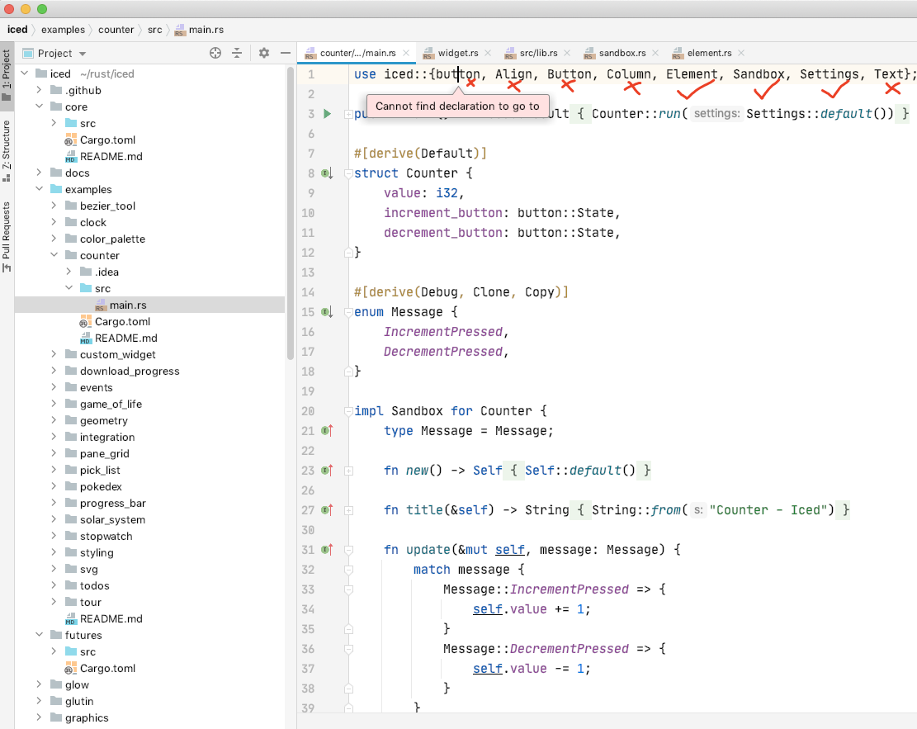
Task: Expand the .idea folder
Action: point(69,272)
